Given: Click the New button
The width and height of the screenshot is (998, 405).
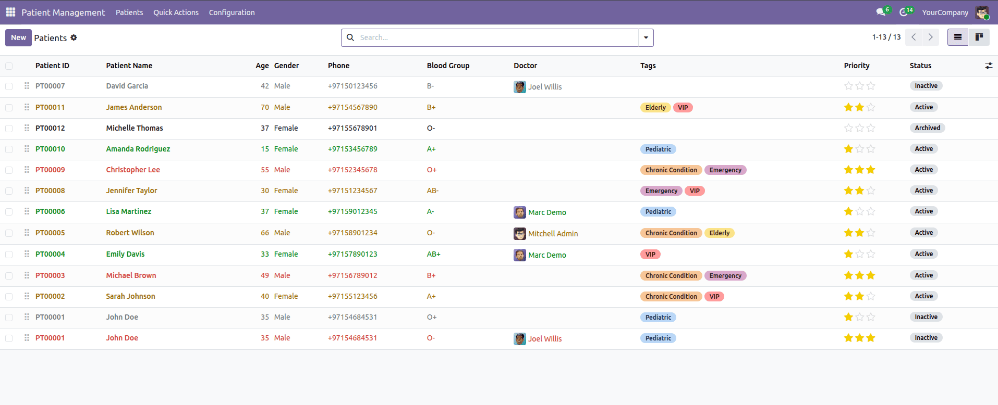Looking at the screenshot, I should [18, 37].
